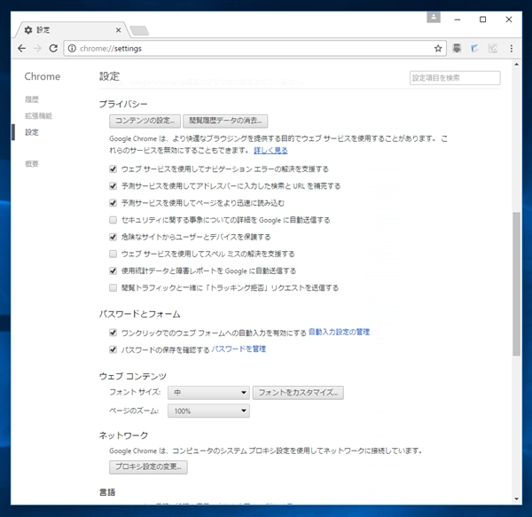The height and width of the screenshot is (517, 532).
Task: Open a new tab with the tab button
Action: (139, 30)
